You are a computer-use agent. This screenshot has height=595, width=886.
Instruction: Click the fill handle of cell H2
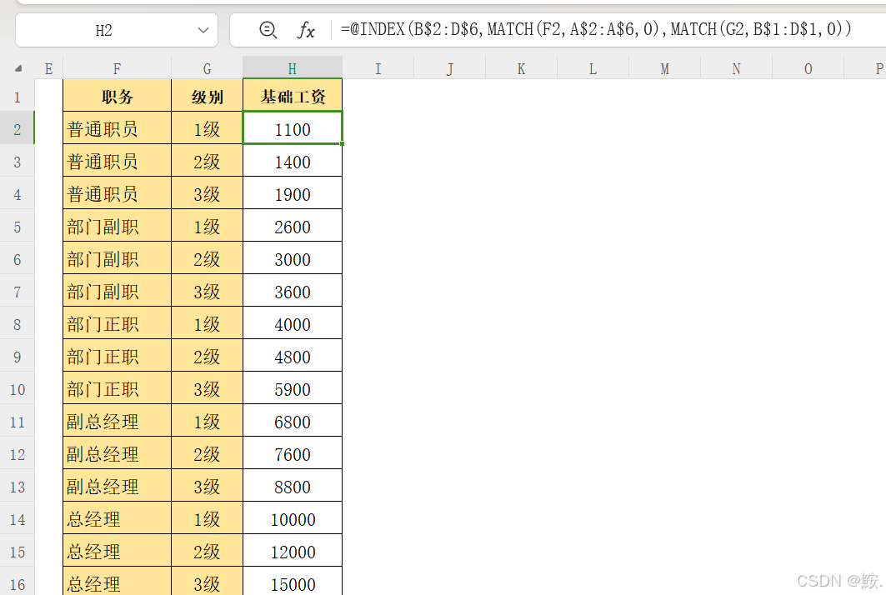(342, 143)
